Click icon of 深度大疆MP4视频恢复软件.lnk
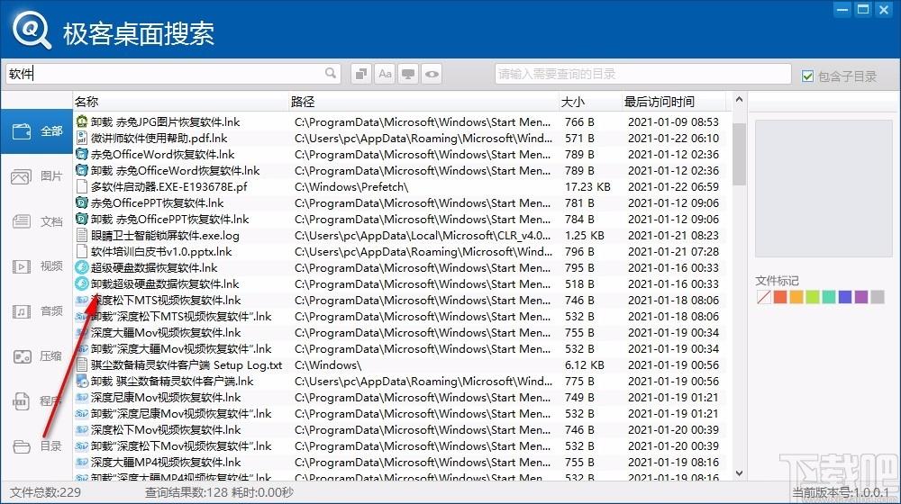This screenshot has width=901, height=504. [x=82, y=462]
